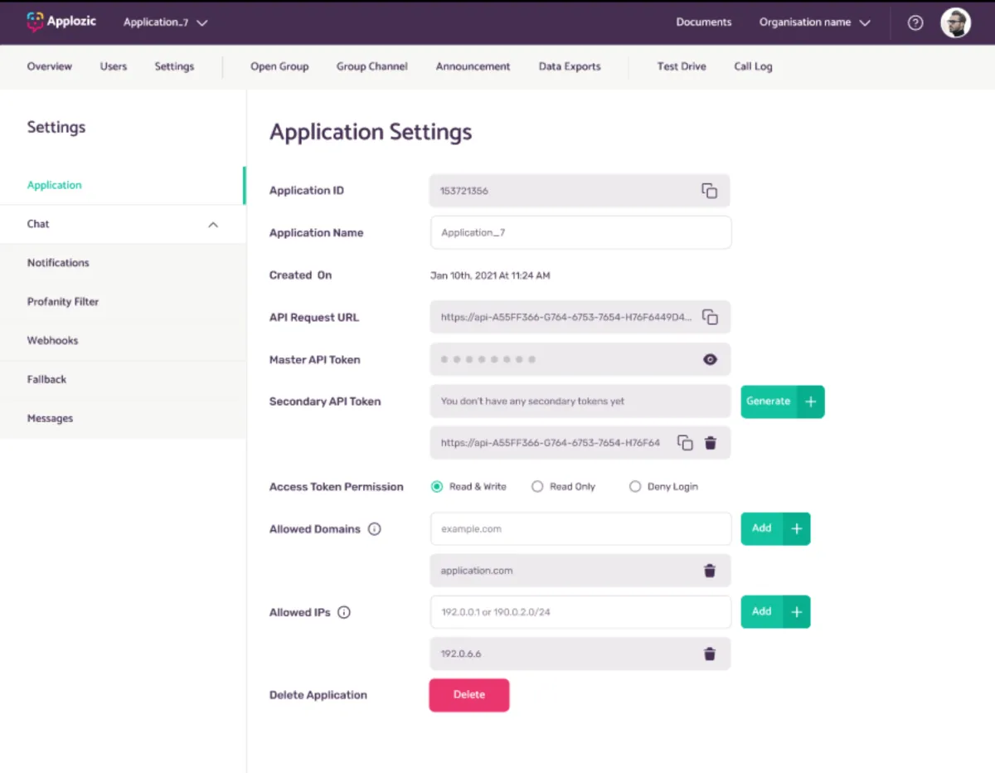Go to the Users tab

114,66
